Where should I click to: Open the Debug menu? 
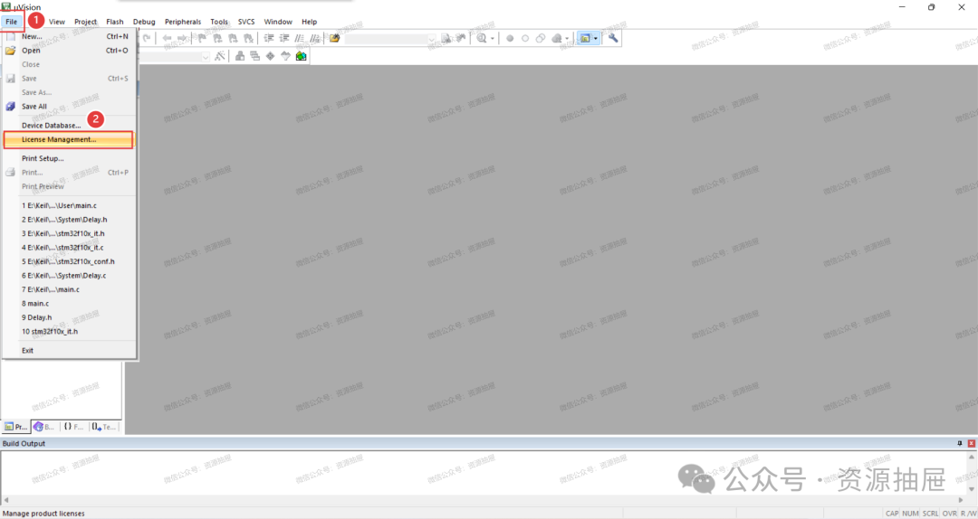[144, 22]
